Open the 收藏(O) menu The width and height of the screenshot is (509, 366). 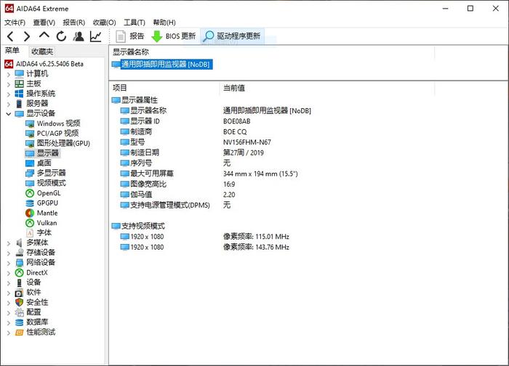[104, 23]
